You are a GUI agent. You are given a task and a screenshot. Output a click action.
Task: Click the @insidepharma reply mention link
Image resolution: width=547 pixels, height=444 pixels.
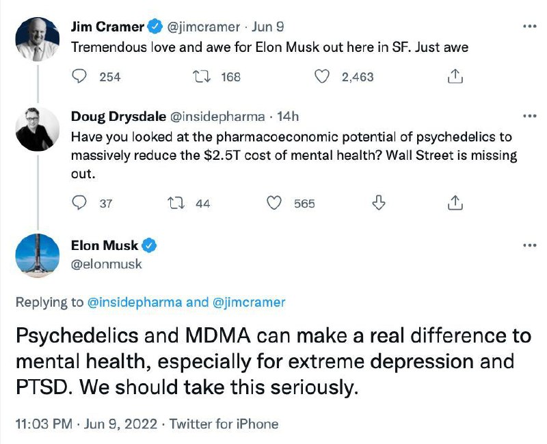tap(134, 302)
